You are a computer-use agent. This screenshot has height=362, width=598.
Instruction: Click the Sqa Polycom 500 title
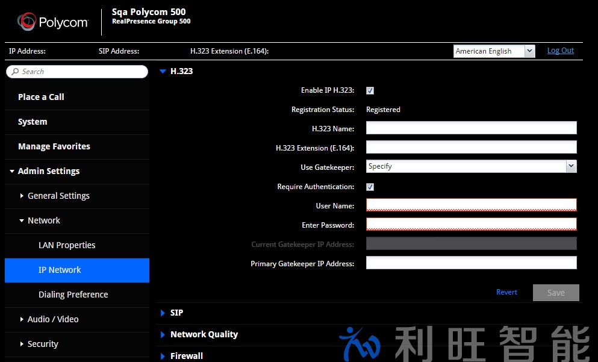pyautogui.click(x=149, y=12)
